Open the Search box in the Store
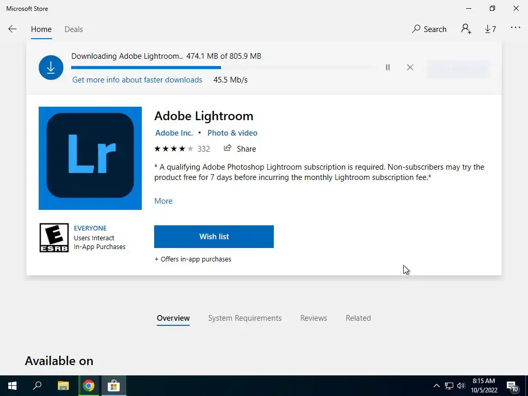This screenshot has height=396, width=528. (429, 29)
